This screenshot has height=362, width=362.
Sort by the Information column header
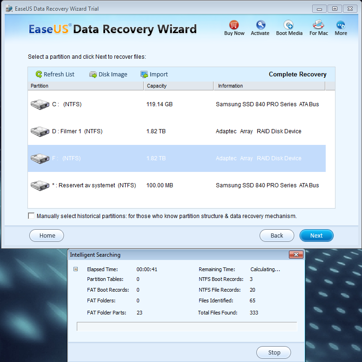269,86
